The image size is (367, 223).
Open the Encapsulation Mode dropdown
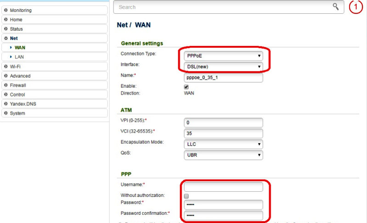coord(223,144)
